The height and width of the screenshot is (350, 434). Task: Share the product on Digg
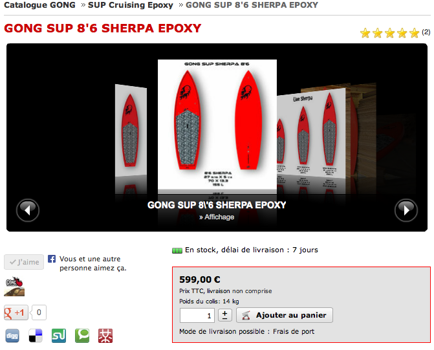12,336
